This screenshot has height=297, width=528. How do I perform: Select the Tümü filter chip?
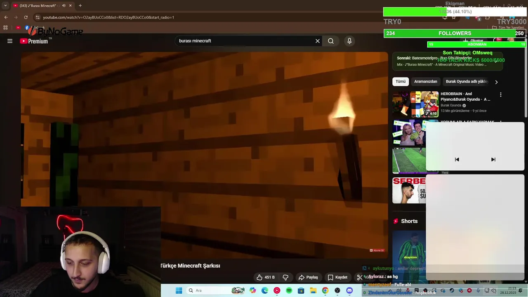pos(401,82)
